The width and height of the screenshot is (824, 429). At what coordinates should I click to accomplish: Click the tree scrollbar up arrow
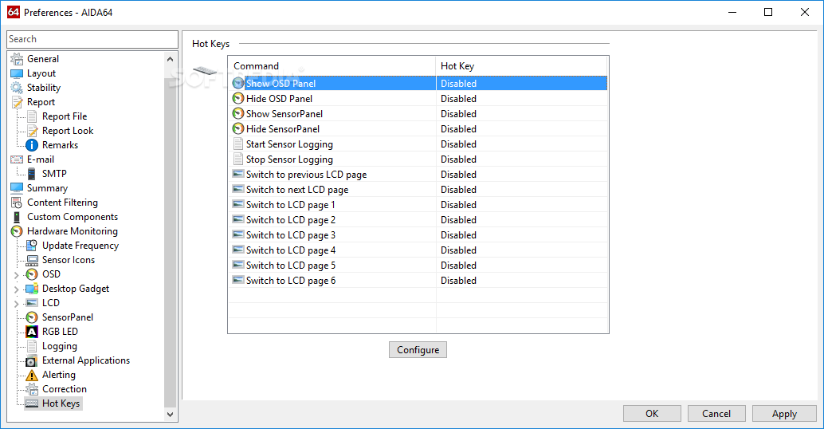(x=170, y=59)
